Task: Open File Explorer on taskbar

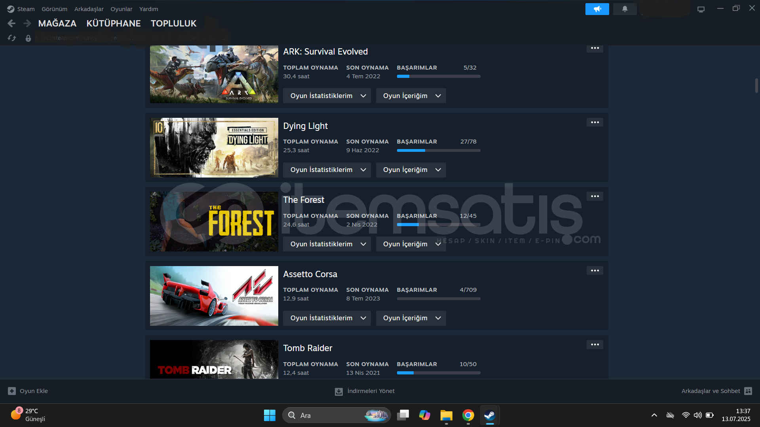Action: pos(446,415)
